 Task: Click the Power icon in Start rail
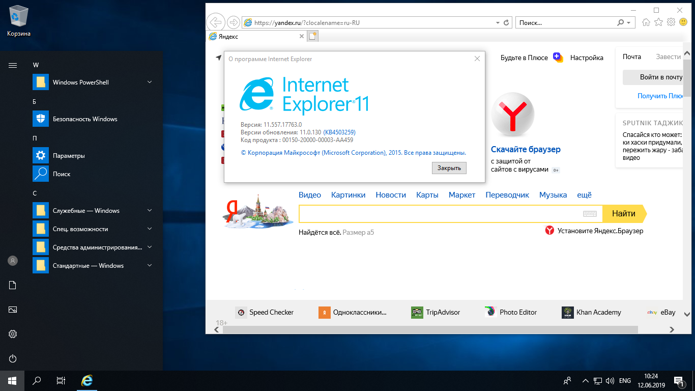13,358
